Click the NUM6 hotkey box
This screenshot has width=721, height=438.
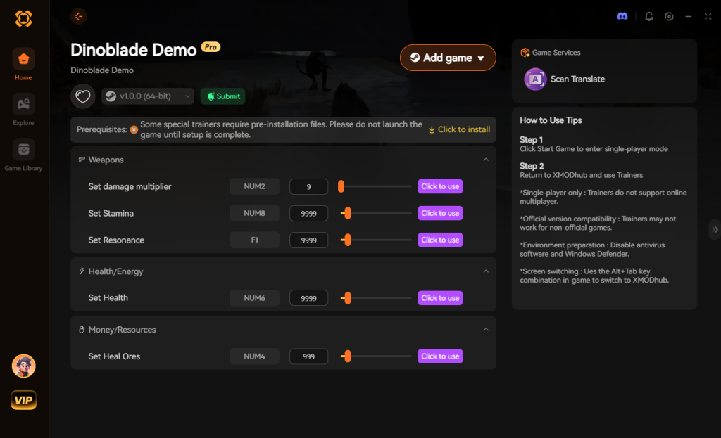254,298
